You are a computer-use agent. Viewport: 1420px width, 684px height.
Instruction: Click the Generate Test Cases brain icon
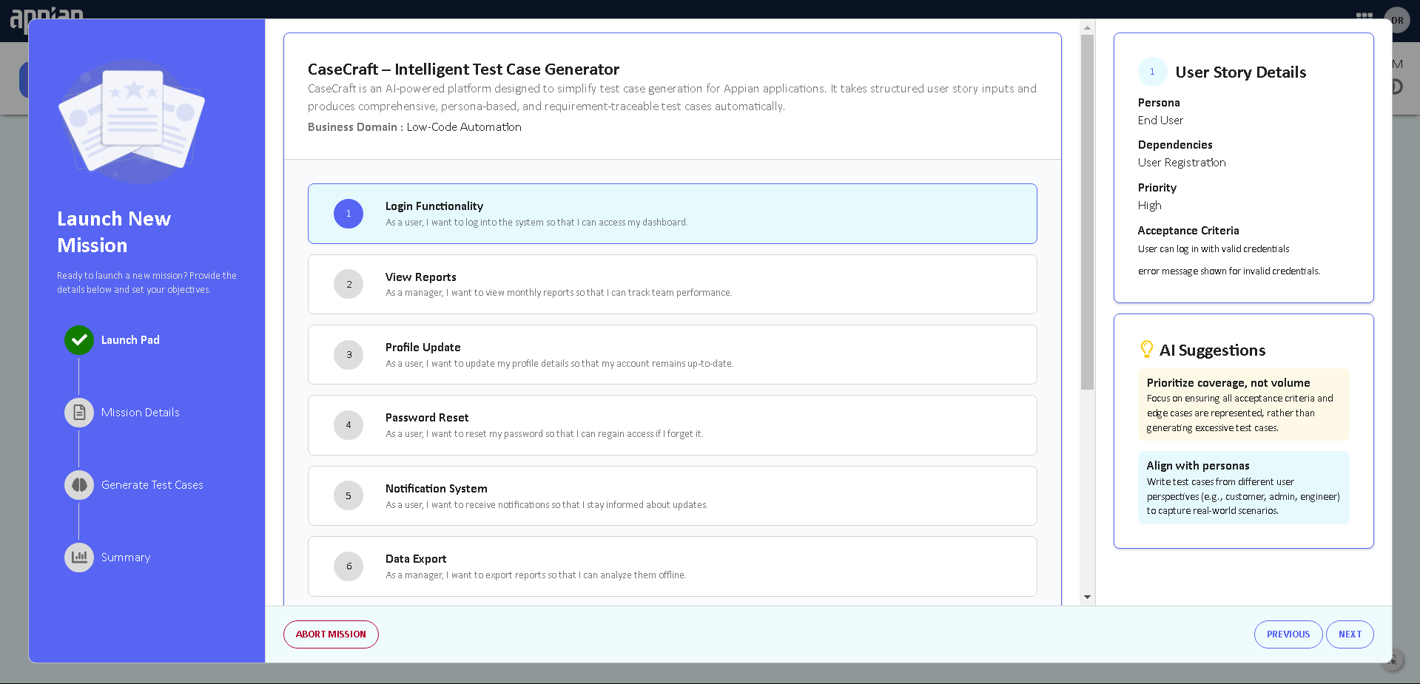pos(79,485)
